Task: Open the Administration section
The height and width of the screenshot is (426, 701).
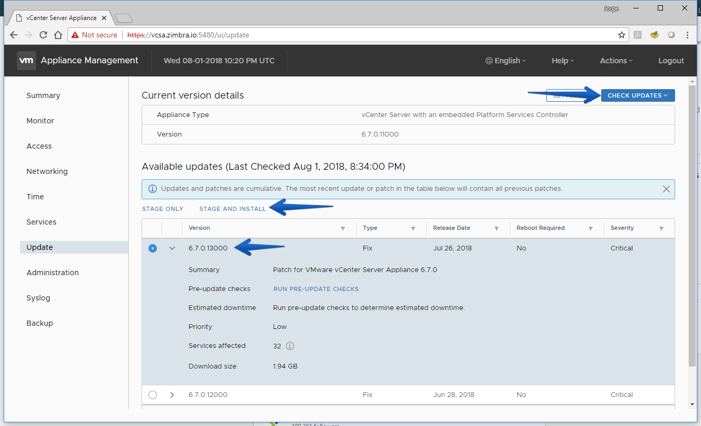Action: (52, 273)
